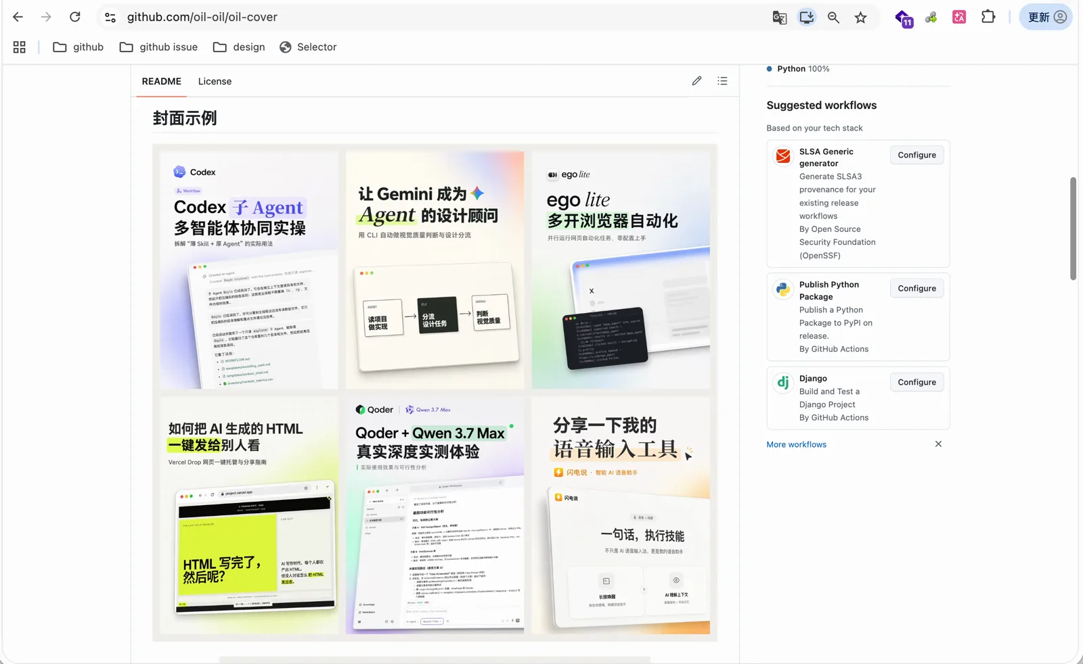Open the pink translate extension icon

click(x=959, y=18)
